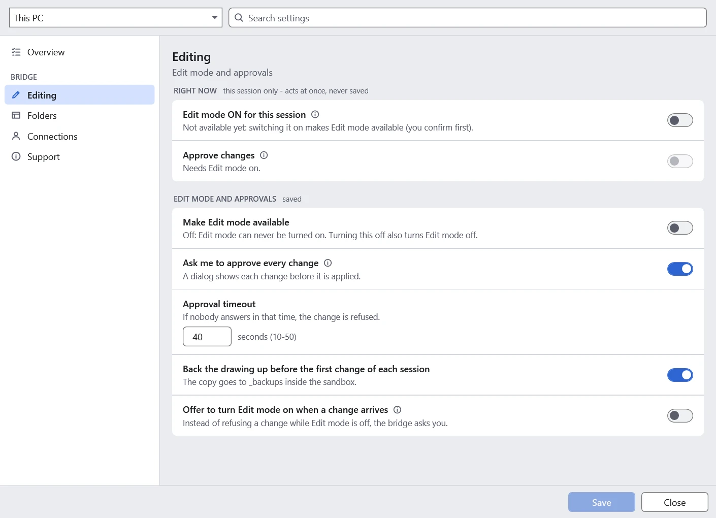Click the Folders panel icon
716x518 pixels.
tap(16, 115)
